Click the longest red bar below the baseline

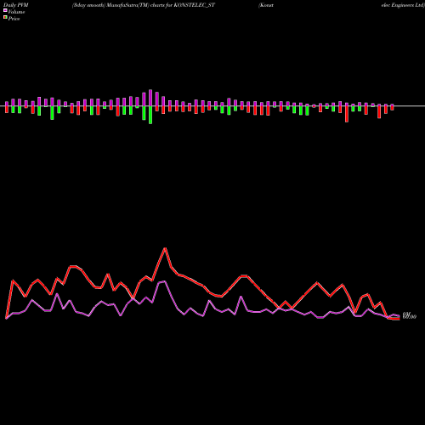(x=347, y=114)
